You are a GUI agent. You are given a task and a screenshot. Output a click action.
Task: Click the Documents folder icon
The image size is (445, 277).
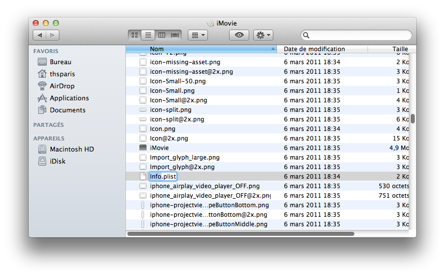(x=42, y=110)
